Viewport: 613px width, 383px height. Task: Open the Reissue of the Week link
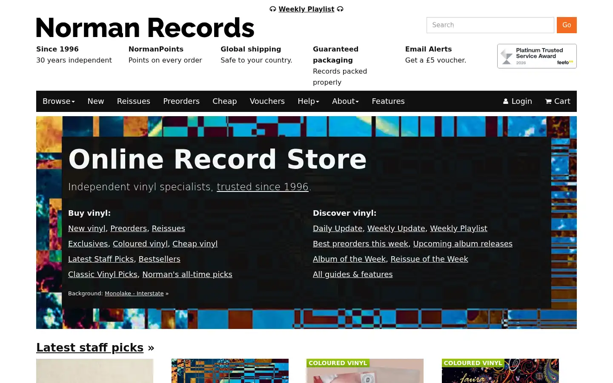coord(429,259)
